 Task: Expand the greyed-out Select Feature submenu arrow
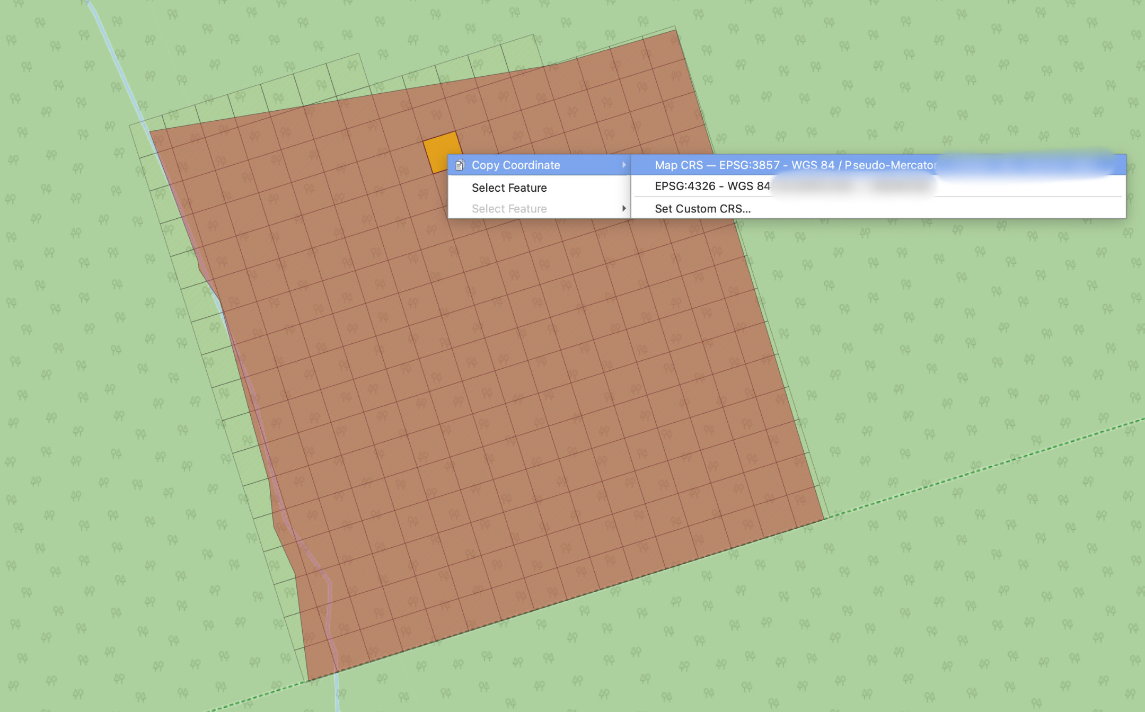tap(624, 209)
